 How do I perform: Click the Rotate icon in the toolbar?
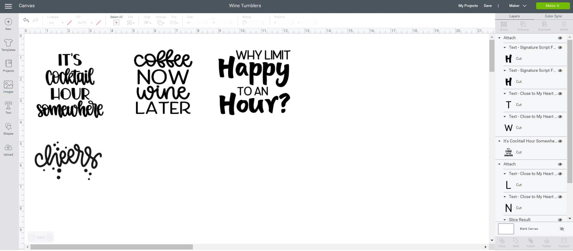(244, 23)
